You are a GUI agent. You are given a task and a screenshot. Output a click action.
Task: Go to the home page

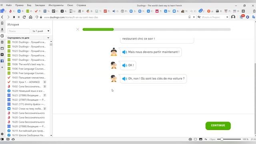pyautogui.click(x=30, y=17)
